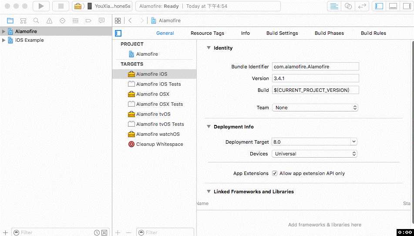The width and height of the screenshot is (414, 236).
Task: Hide the project and targets list
Action: coord(118,33)
